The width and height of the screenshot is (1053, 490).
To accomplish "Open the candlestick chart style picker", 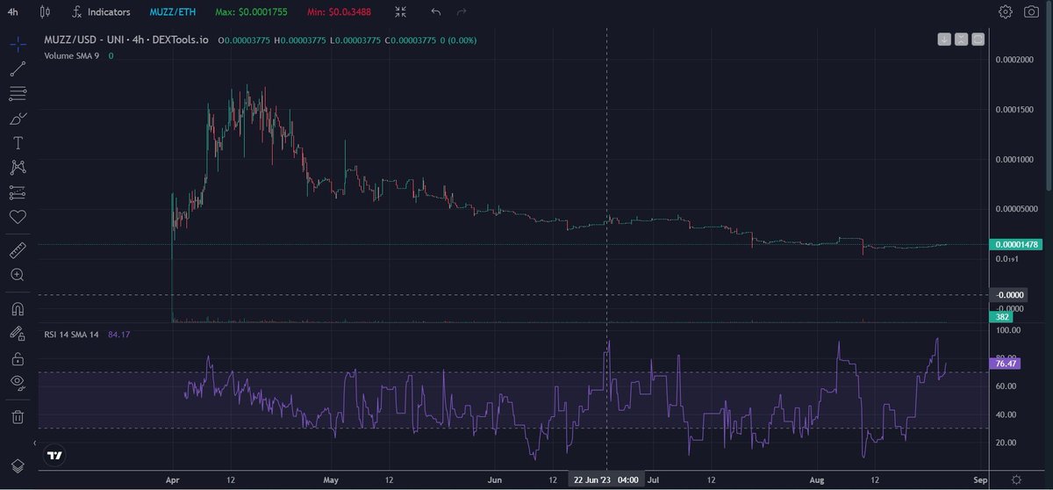I will [45, 12].
